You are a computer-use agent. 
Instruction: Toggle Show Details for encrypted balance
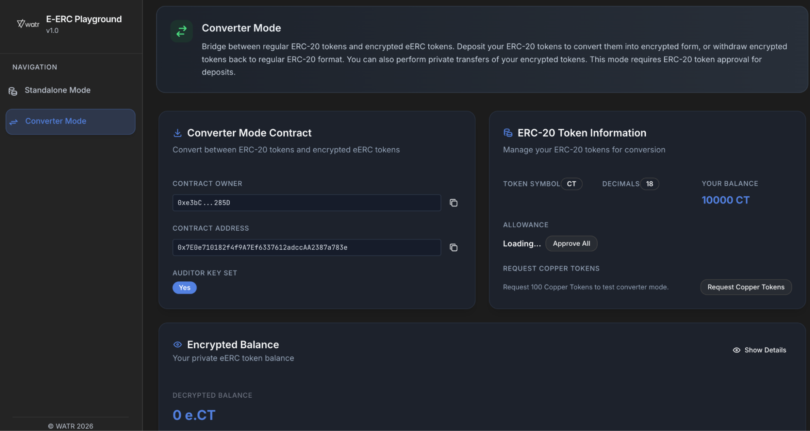(759, 350)
